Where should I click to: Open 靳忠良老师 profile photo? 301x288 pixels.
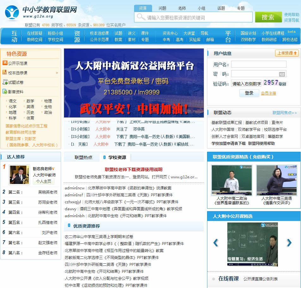tap(19, 175)
